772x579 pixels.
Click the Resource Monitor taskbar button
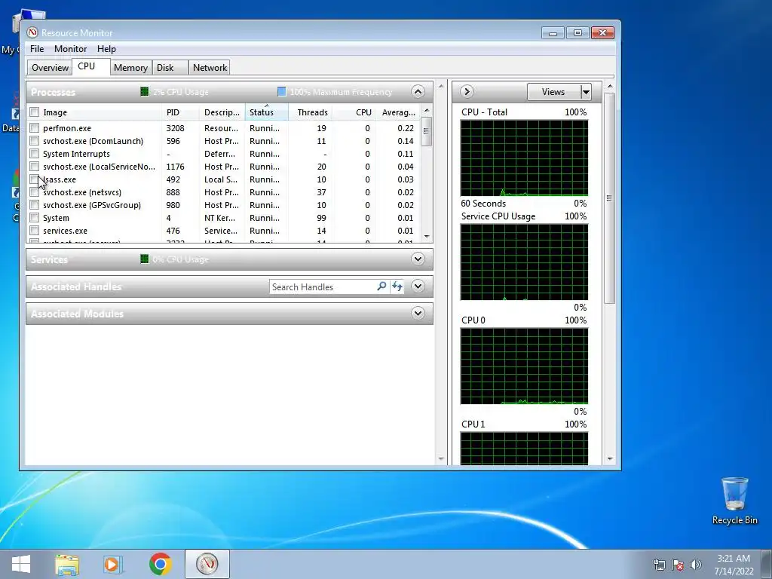pos(207,564)
